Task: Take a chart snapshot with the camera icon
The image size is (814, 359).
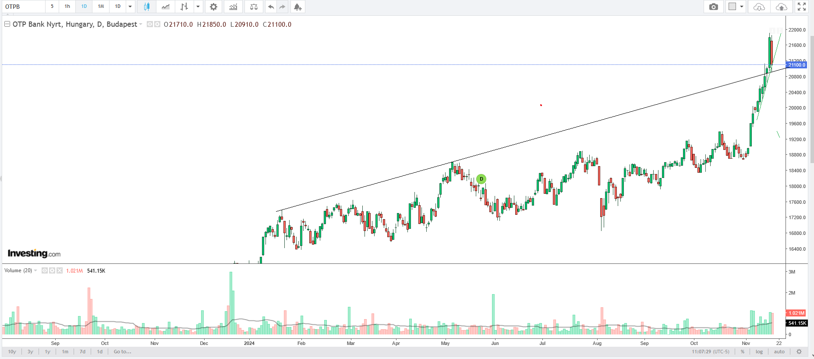Action: 714,7
